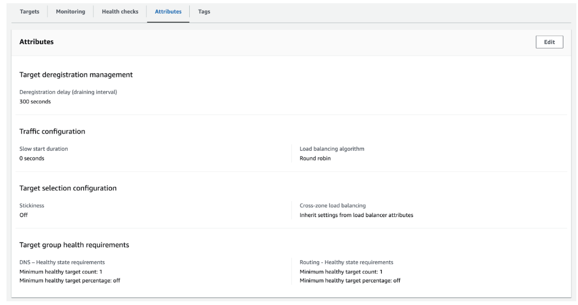578x305 pixels.
Task: Select the Attributes tab
Action: [168, 11]
